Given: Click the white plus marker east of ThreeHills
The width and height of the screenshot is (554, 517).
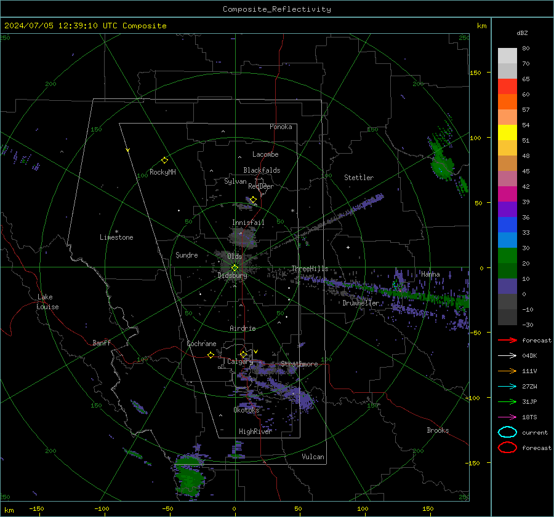Looking at the screenshot, I should [348, 247].
